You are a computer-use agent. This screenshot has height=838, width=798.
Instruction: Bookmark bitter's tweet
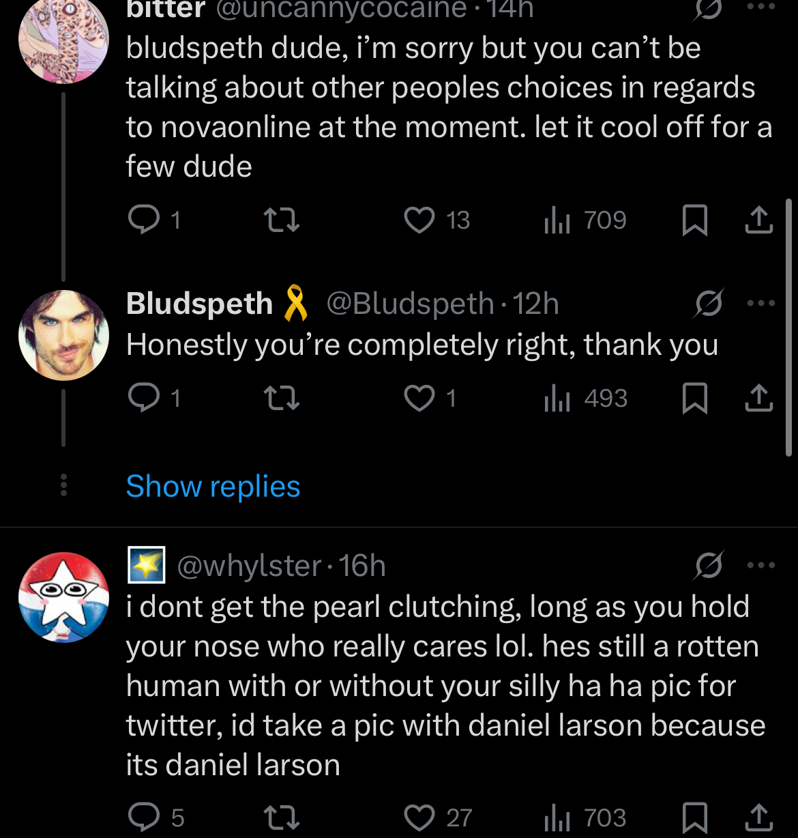tap(695, 220)
